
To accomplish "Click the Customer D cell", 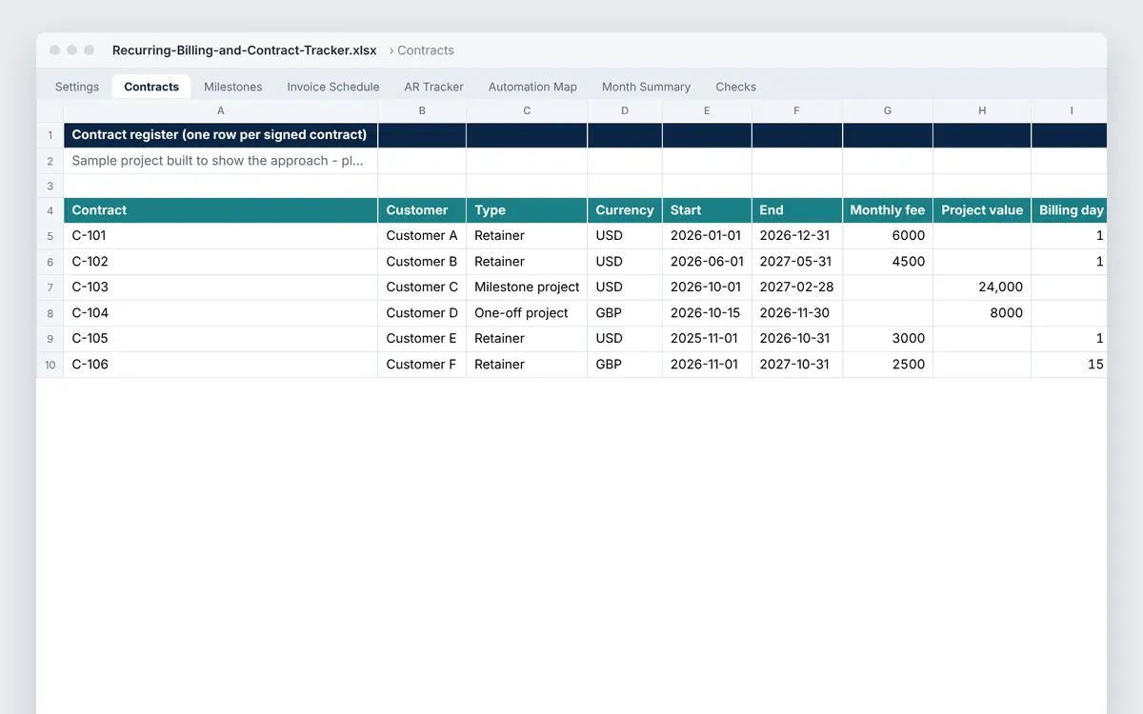I will point(422,313).
